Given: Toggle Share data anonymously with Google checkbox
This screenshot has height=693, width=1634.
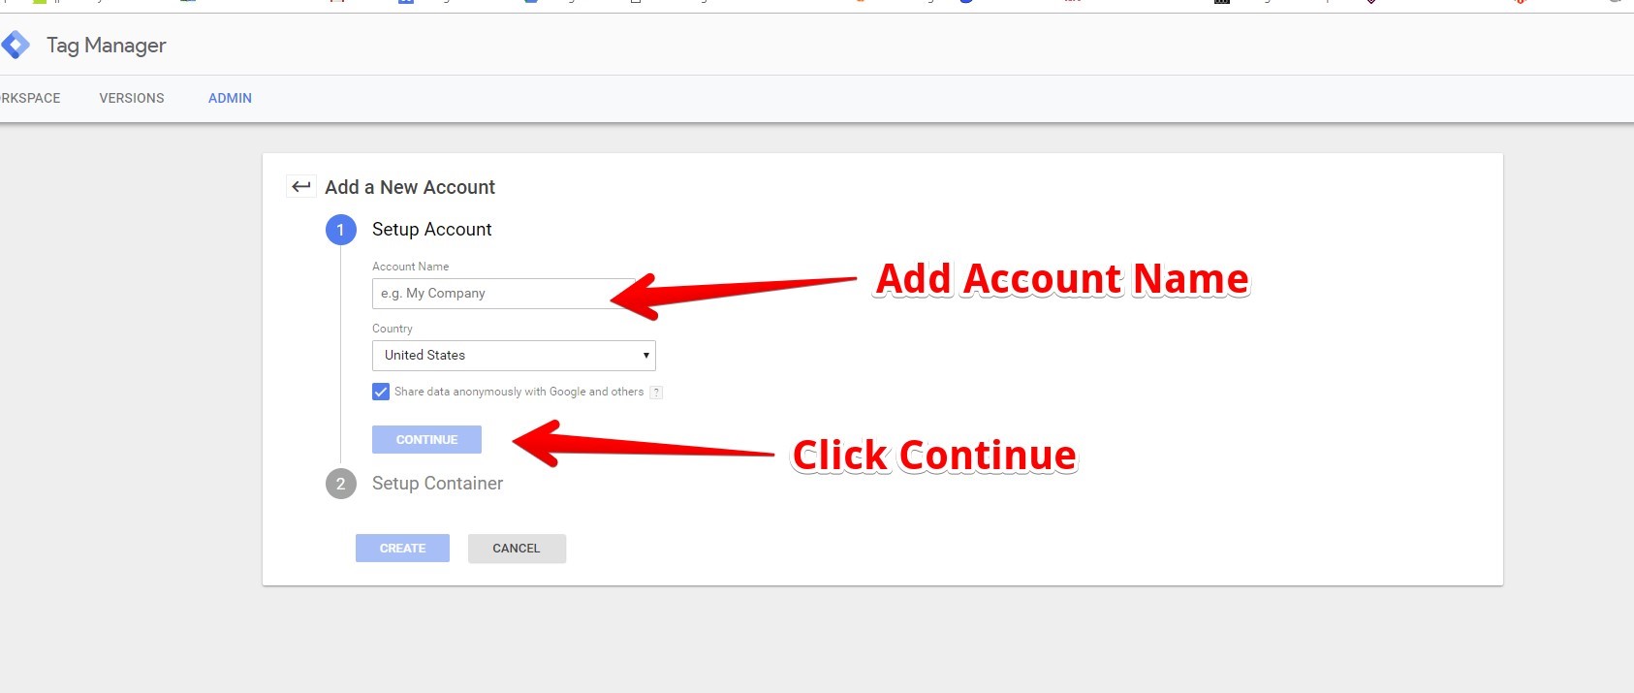Looking at the screenshot, I should click(381, 392).
